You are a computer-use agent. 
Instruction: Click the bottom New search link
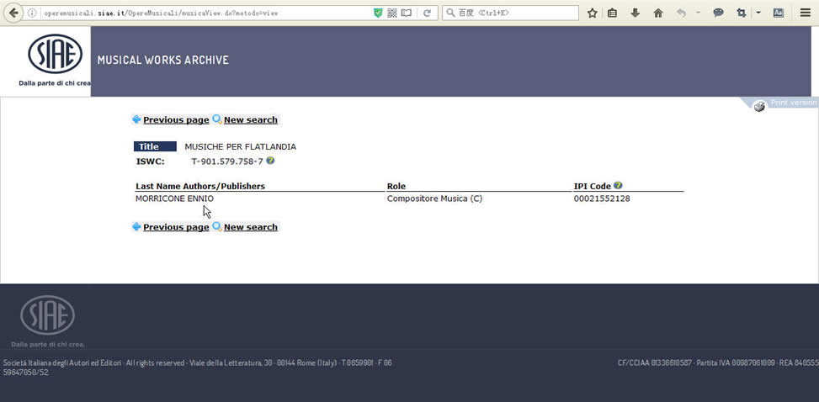[x=251, y=227]
